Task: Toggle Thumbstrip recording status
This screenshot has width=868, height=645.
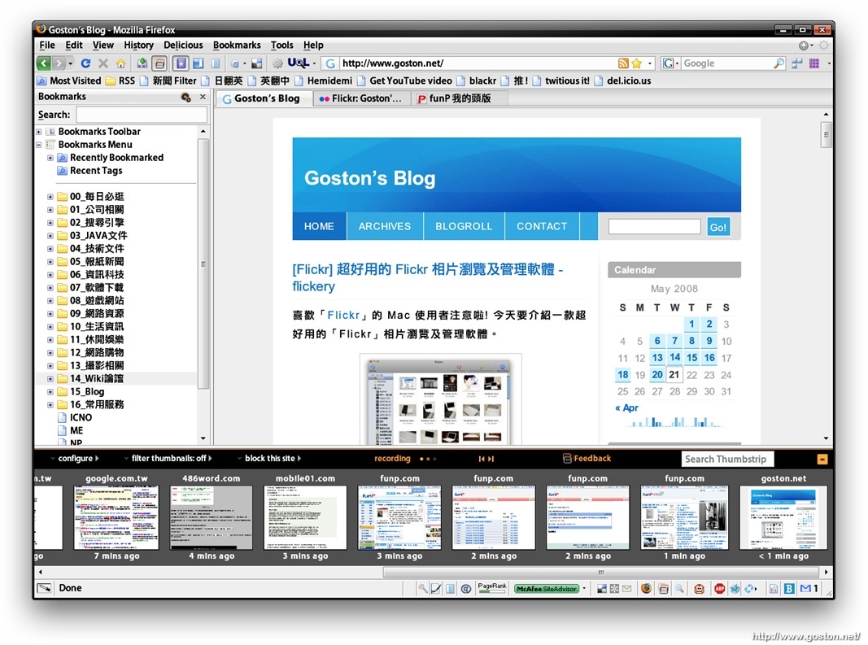Action: [x=392, y=459]
